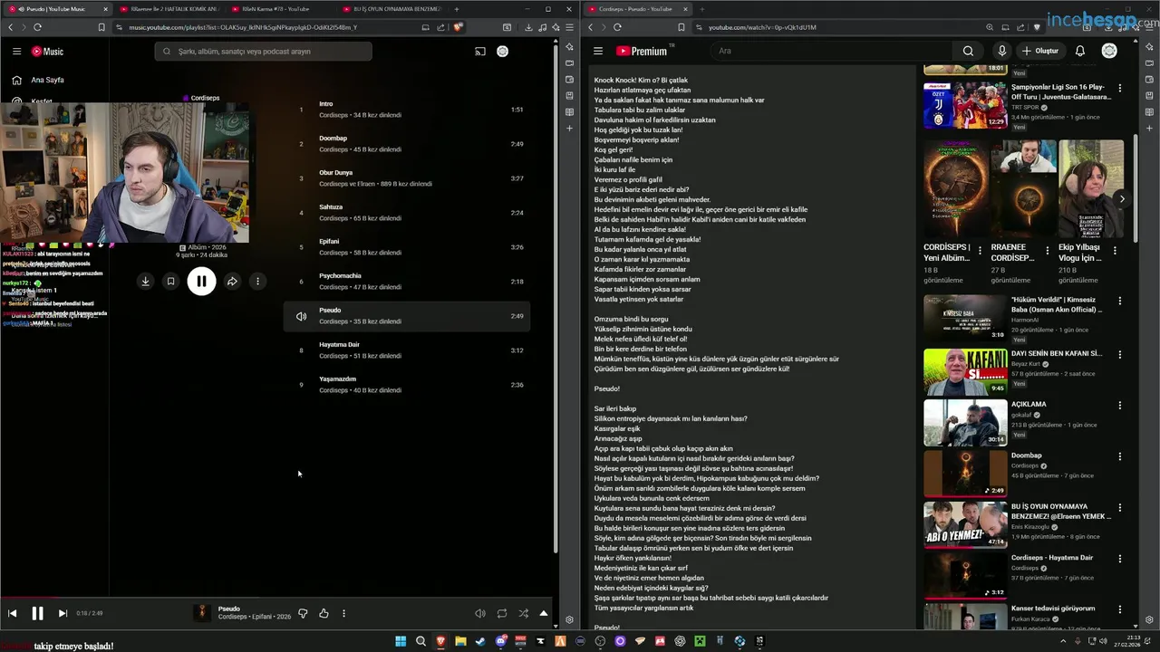This screenshot has width=1160, height=652.
Task: Focus the YouTube Ara search box
Action: click(829, 51)
